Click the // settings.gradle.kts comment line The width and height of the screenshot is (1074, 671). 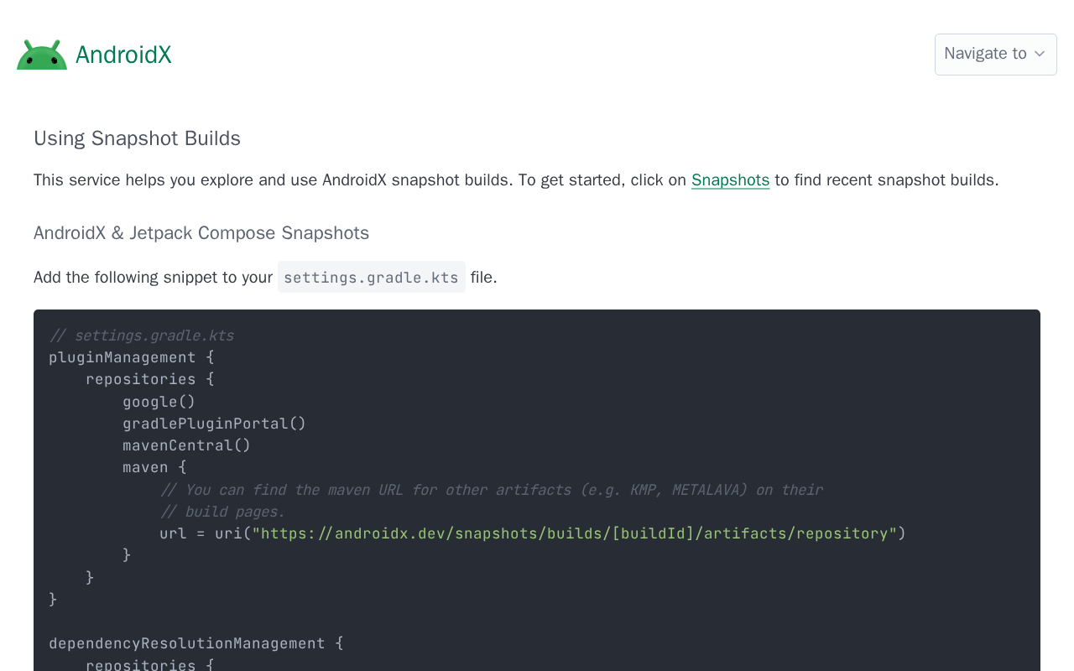click(141, 335)
